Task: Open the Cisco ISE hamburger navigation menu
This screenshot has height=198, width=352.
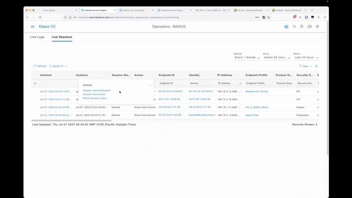Action: tap(33, 26)
